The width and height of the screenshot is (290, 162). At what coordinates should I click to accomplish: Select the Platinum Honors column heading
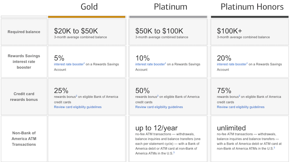coord(252,7)
